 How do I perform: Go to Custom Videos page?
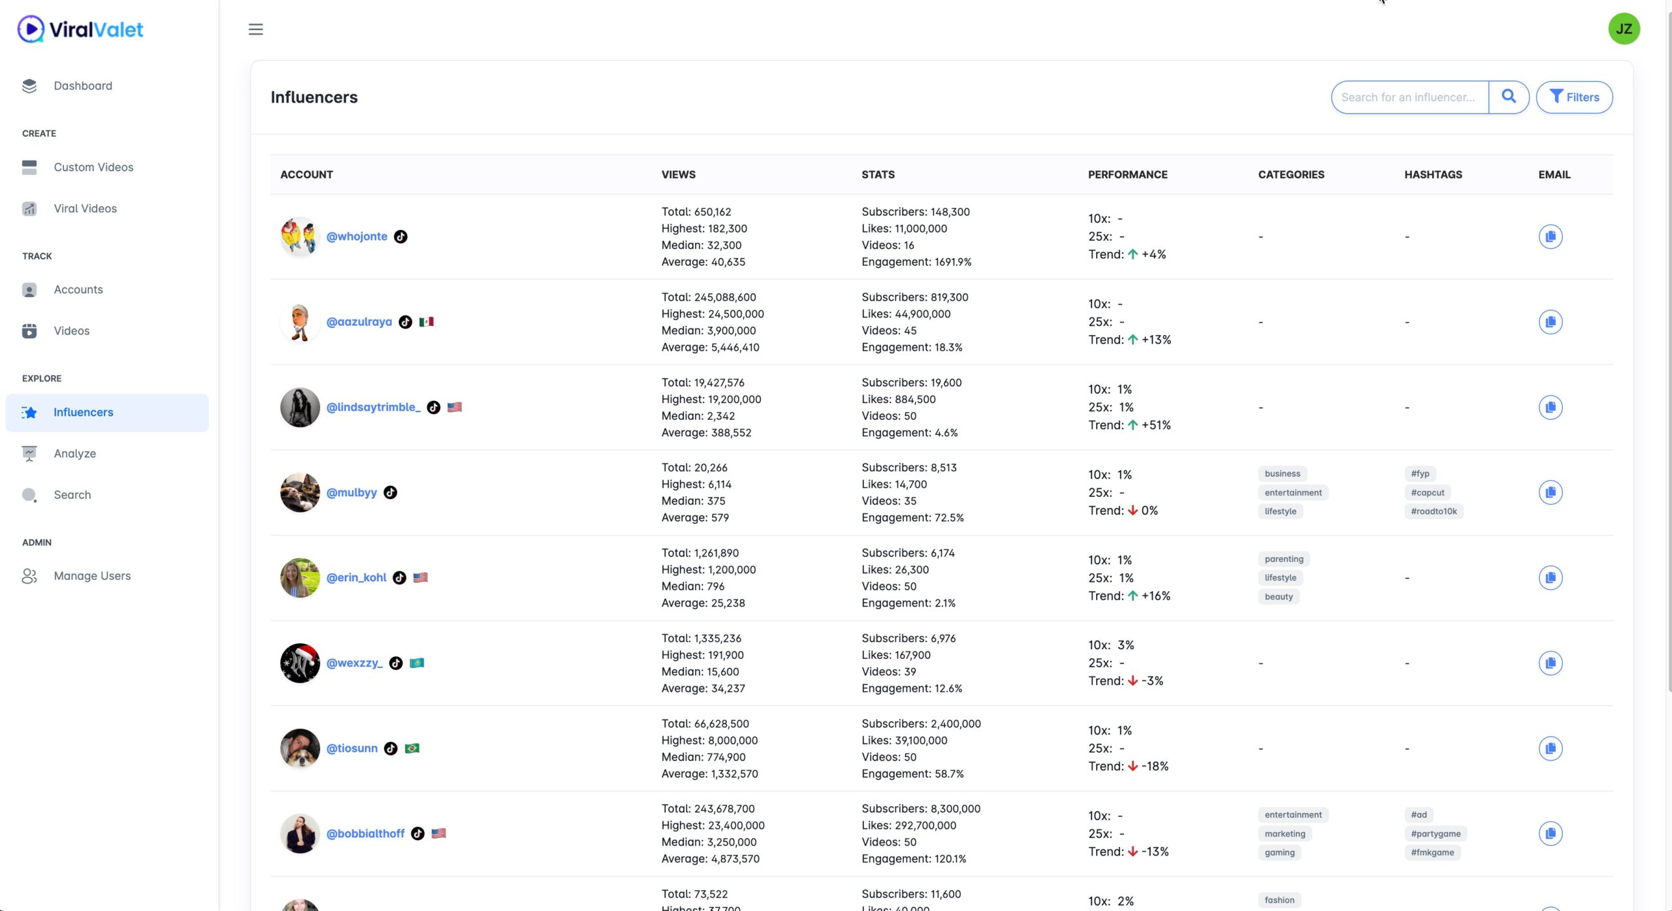pos(93,167)
